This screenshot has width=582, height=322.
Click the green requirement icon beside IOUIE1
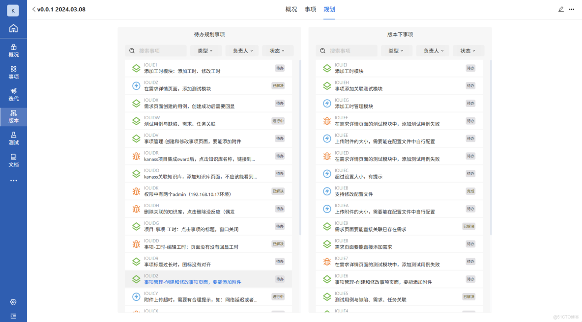coord(136,68)
